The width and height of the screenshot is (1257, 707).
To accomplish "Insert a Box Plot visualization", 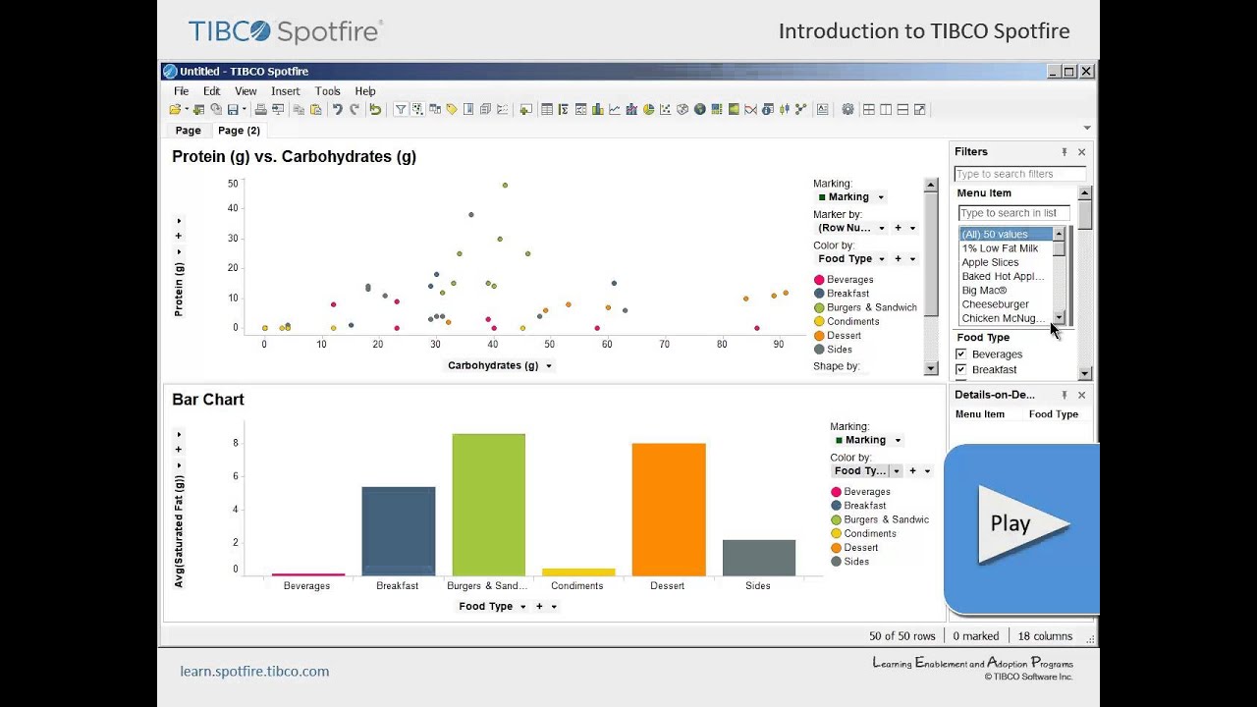I will tap(785, 109).
